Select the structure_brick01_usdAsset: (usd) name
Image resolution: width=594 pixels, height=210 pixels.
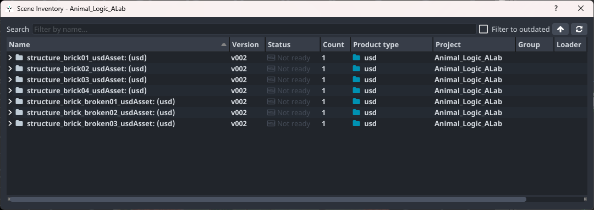tap(87, 58)
